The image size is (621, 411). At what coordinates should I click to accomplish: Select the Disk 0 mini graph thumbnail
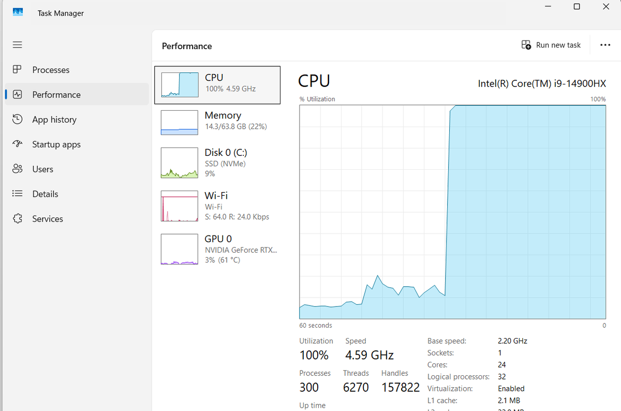[x=180, y=163]
